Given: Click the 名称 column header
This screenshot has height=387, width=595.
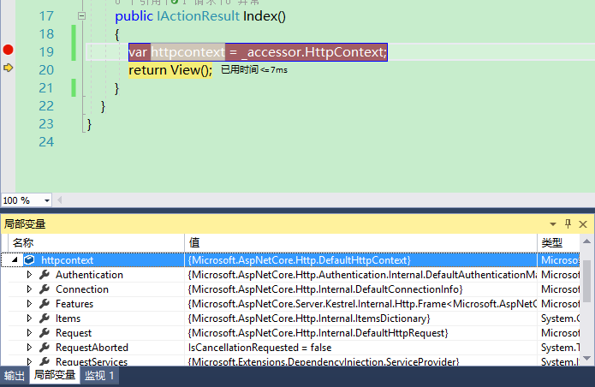Looking at the screenshot, I should coord(96,243).
